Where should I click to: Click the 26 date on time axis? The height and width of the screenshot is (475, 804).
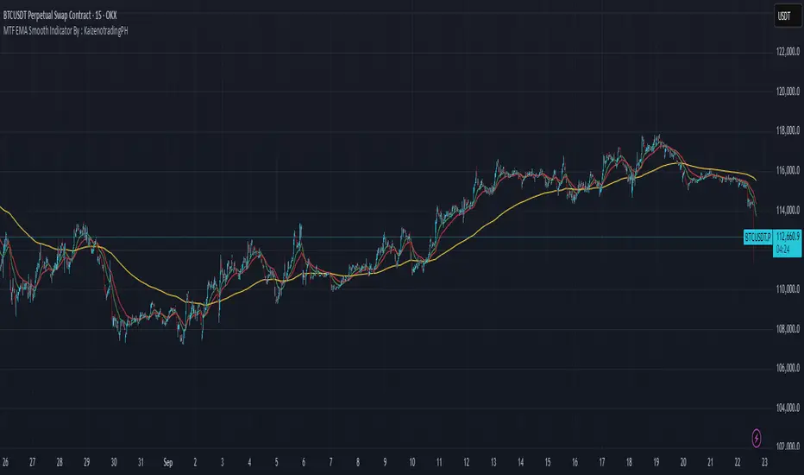coord(5,463)
